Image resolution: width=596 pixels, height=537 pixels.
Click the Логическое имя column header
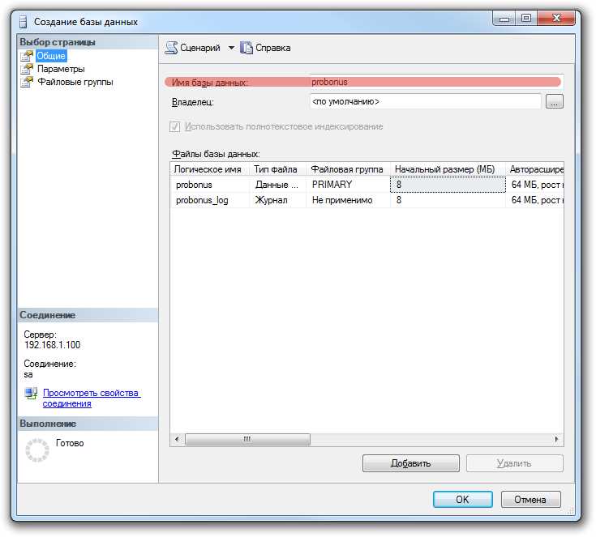coord(208,169)
